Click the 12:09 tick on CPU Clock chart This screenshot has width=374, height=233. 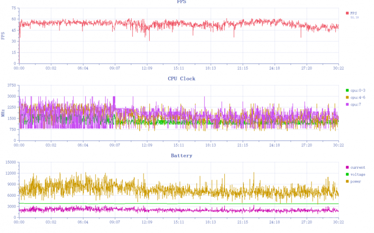[x=147, y=145]
